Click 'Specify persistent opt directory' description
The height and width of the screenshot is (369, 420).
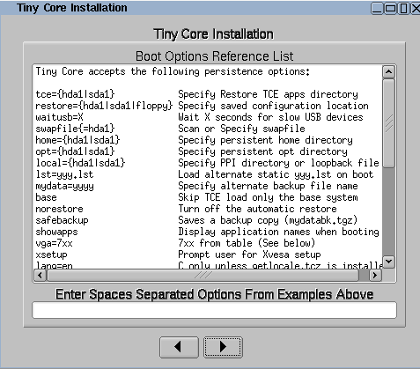262,151
